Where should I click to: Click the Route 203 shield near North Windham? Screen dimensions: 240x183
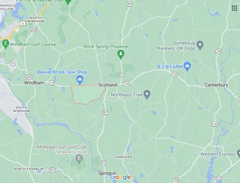(33, 29)
